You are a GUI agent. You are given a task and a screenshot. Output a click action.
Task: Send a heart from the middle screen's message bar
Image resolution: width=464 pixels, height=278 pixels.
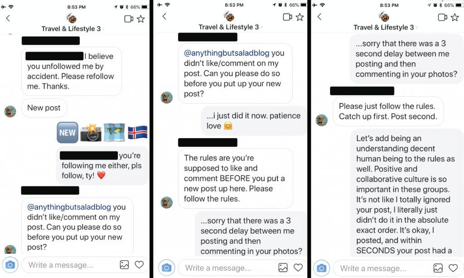click(x=298, y=268)
